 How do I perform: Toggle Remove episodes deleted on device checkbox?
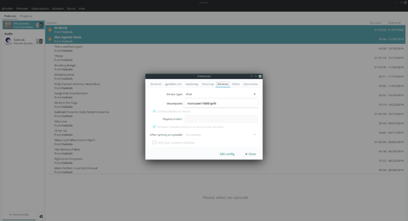click(154, 127)
